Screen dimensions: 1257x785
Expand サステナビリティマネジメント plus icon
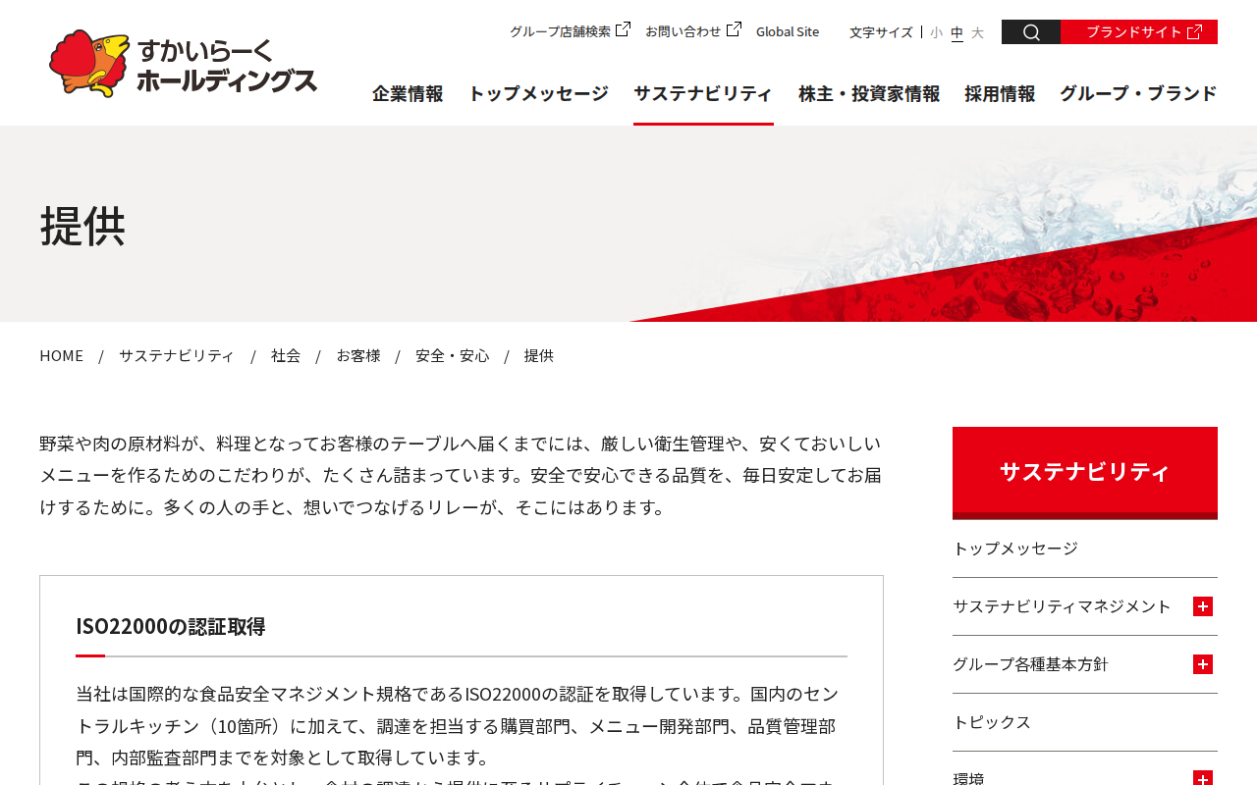1203,606
